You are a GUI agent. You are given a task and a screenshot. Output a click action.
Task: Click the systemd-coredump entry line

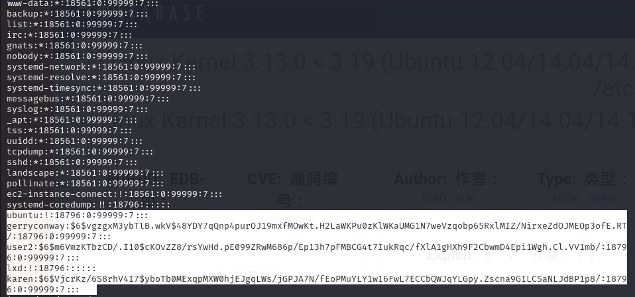[89, 205]
